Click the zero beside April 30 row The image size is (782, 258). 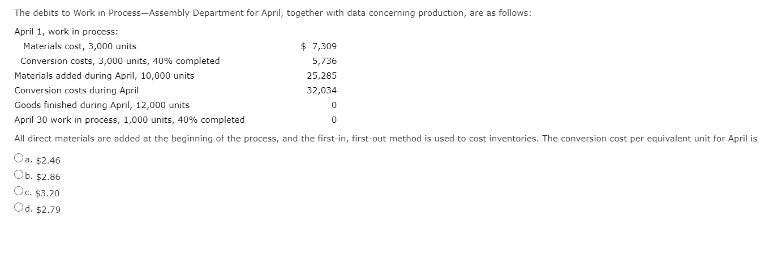click(334, 120)
